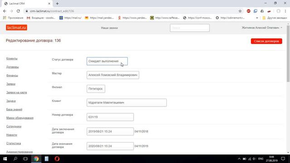Click Дата заключения договора date field

coord(110,131)
